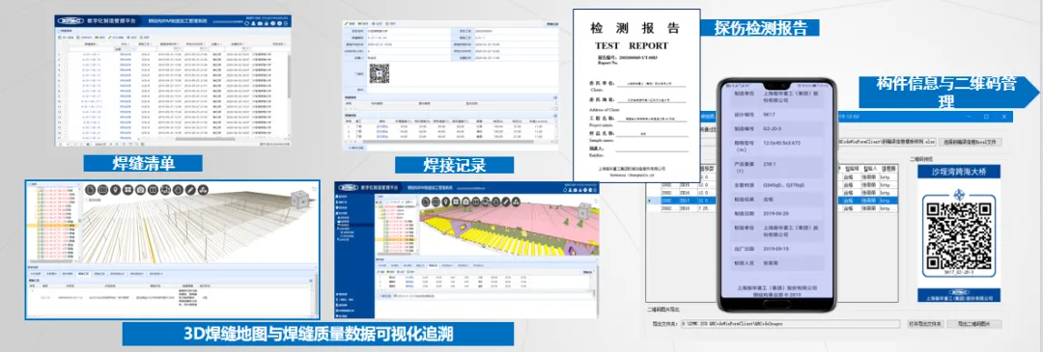Image resolution: width=1043 pixels, height=352 pixels.
Task: Select the four-square grid icon in the pink bridge viewer toolbar
Action: pyautogui.click(x=456, y=202)
